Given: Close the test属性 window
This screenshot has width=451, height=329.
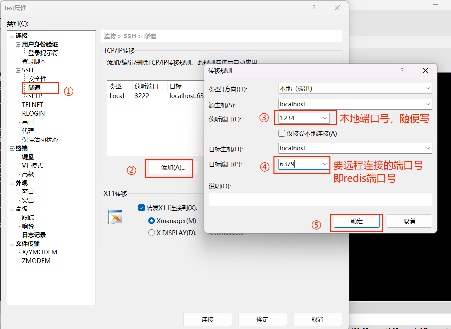Looking at the screenshot, I should tap(337, 8).
